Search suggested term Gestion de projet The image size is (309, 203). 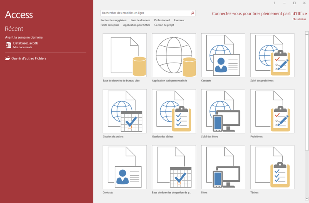click(x=164, y=25)
